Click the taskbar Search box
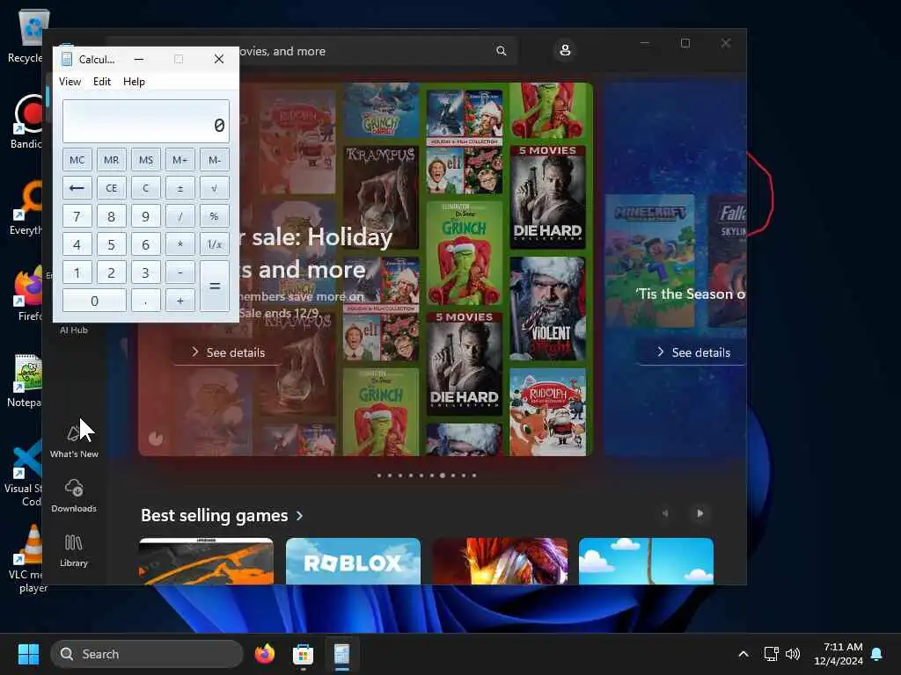Screen dimensions: 901x675 coord(147,654)
